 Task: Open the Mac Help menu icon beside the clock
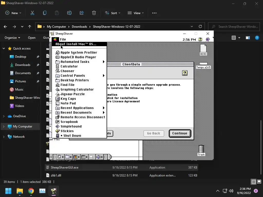200,39
